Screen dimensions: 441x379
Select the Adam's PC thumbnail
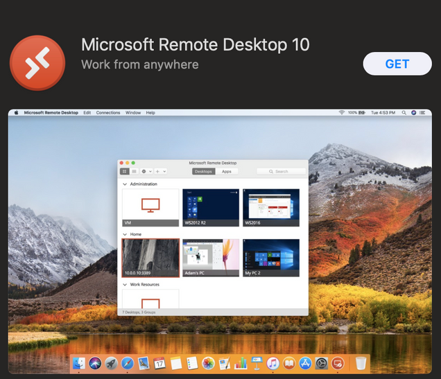coord(211,258)
